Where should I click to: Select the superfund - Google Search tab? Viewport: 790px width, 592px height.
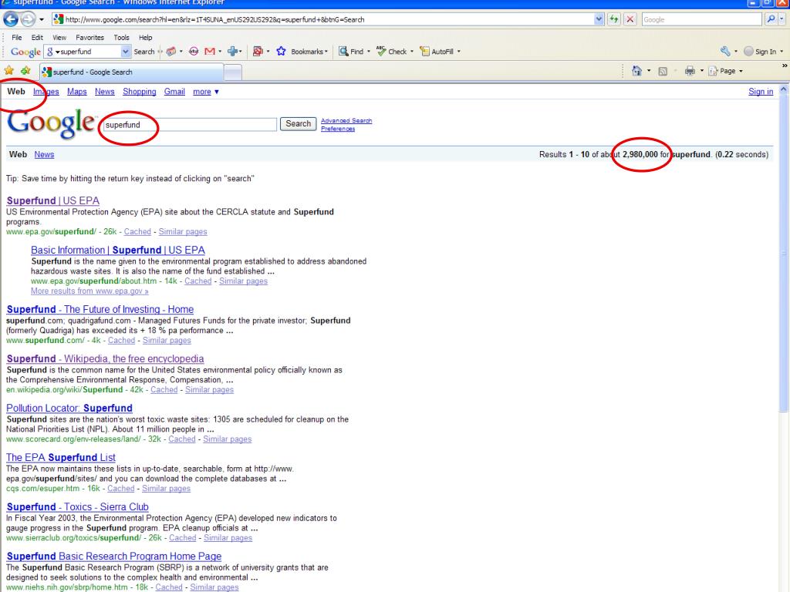131,72
